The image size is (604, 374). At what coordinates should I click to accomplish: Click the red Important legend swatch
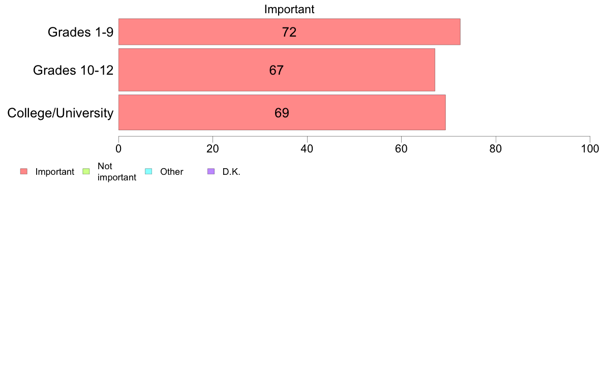tap(24, 171)
